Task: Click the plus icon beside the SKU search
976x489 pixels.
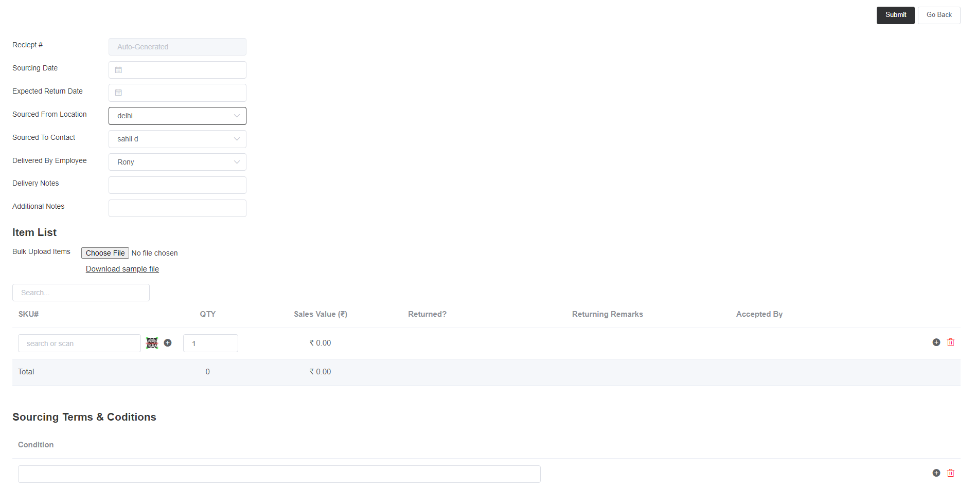Action: coord(168,342)
